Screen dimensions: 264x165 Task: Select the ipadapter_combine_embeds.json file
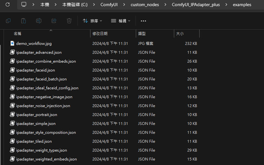[x=46, y=61]
